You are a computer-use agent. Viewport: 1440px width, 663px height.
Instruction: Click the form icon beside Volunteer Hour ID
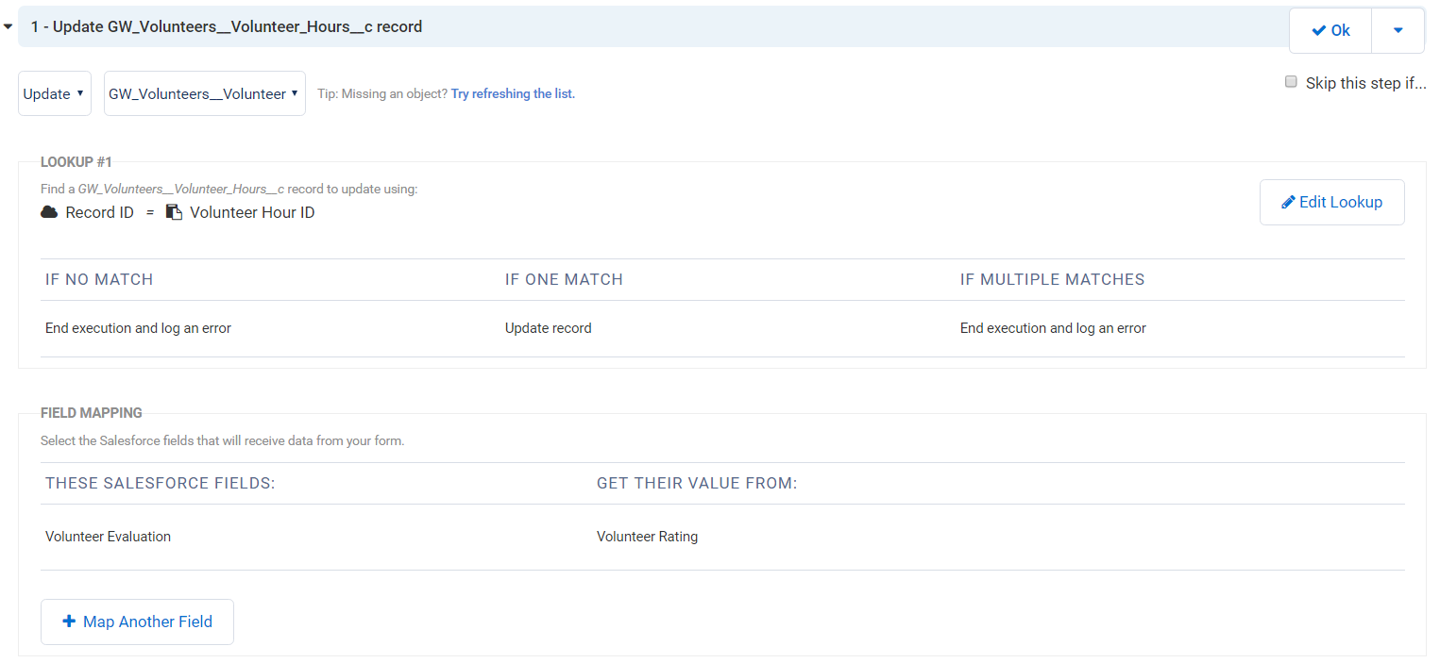pyautogui.click(x=174, y=212)
